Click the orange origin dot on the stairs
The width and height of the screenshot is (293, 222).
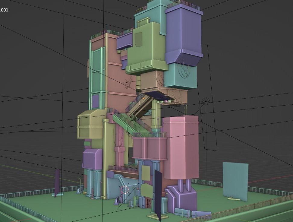click(144, 98)
